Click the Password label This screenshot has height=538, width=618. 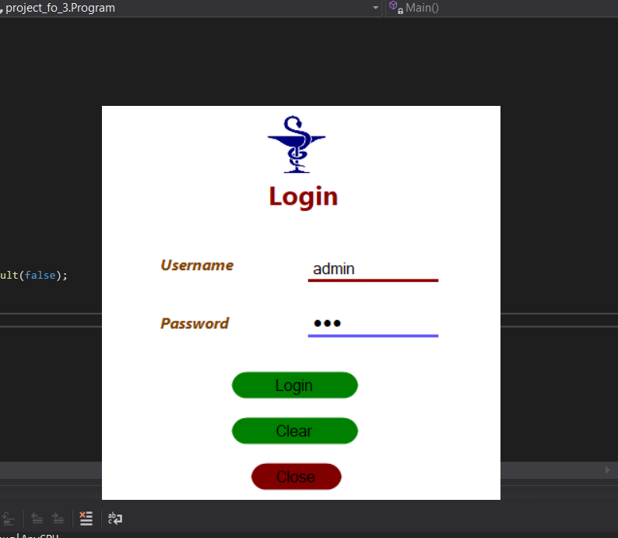(x=195, y=323)
